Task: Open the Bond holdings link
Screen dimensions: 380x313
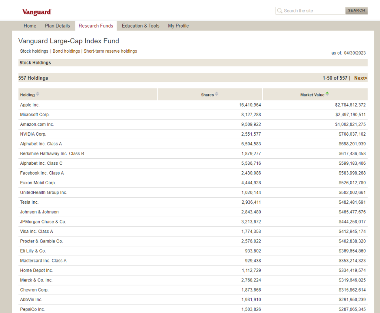Action: coord(66,51)
